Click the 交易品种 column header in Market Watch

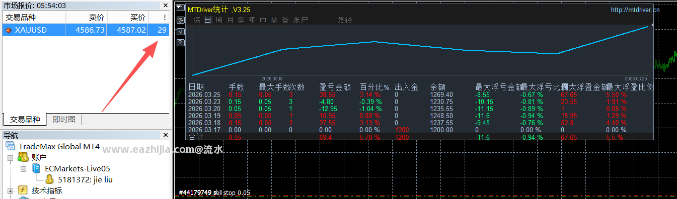point(34,18)
